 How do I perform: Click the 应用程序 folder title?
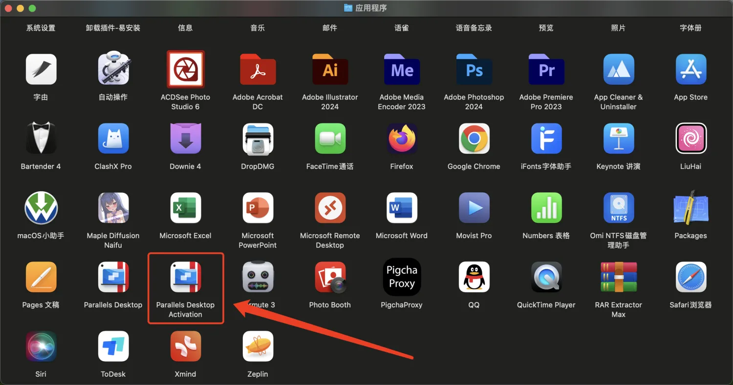pos(371,8)
